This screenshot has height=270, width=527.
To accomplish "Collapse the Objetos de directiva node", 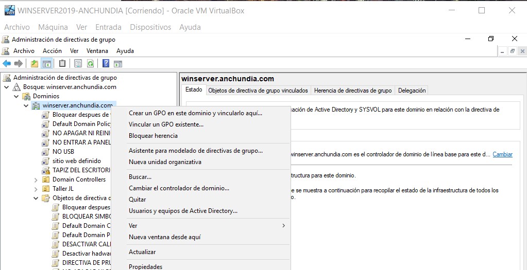I will pyautogui.click(x=36, y=198).
